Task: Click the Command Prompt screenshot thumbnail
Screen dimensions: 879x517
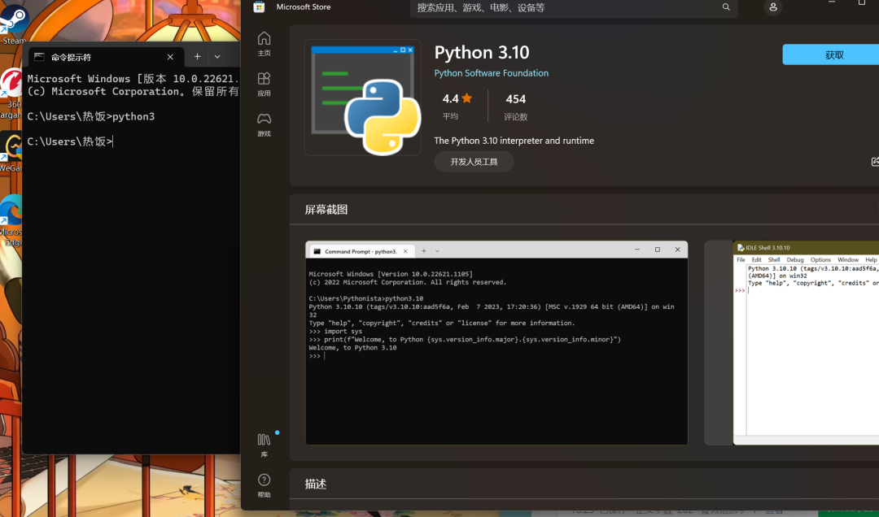Action: click(496, 341)
